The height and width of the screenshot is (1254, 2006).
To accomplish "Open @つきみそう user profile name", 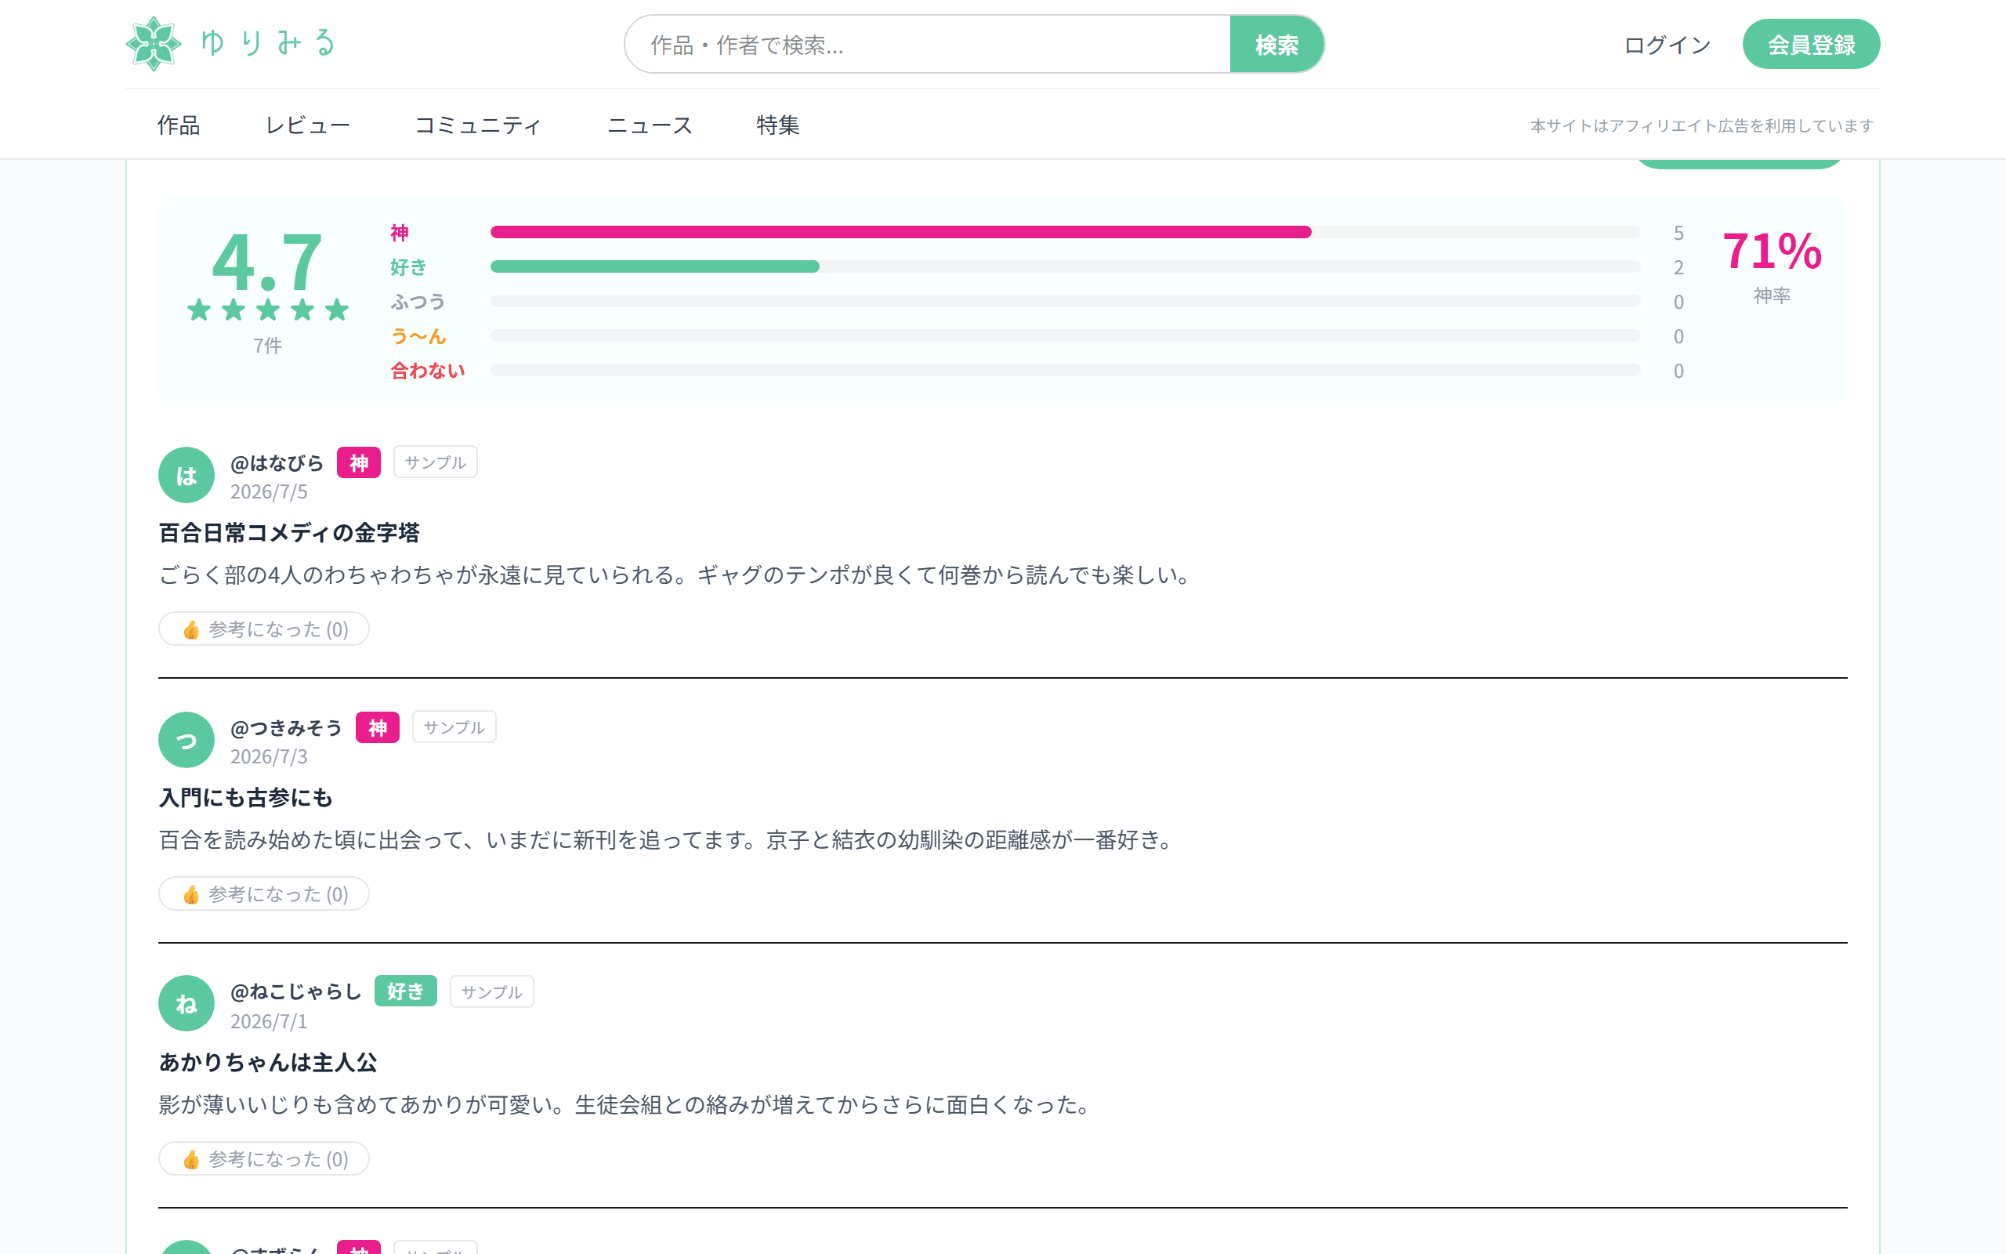I will pos(286,727).
